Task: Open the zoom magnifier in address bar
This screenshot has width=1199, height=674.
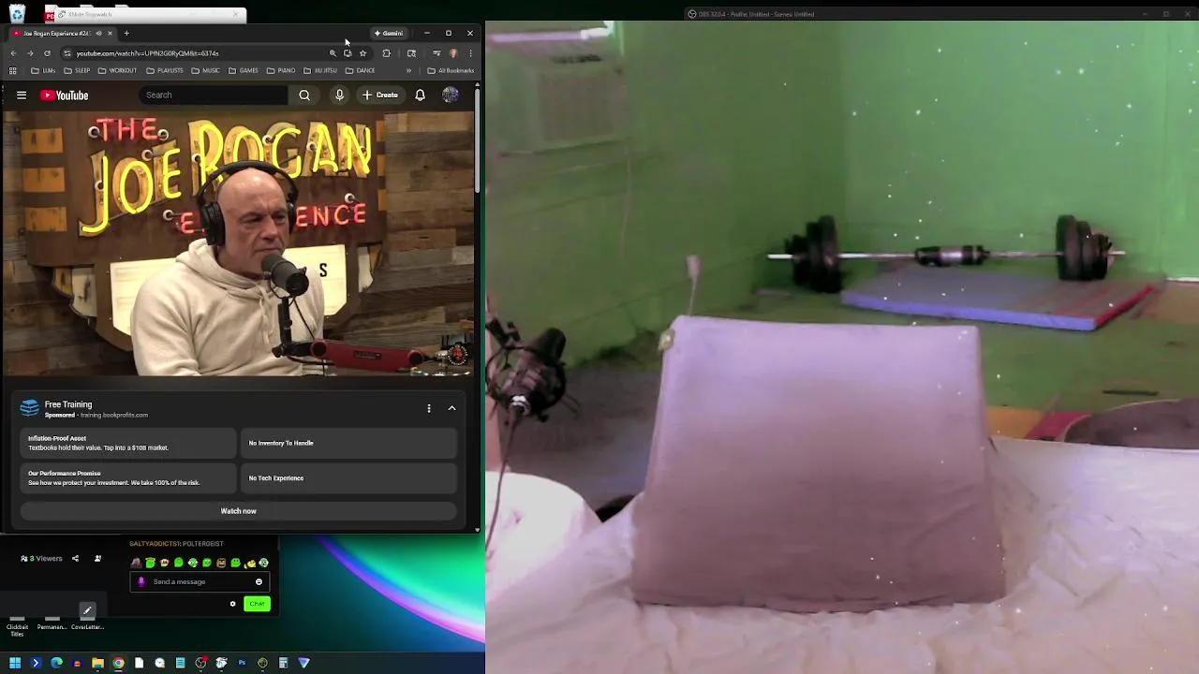Action: pyautogui.click(x=333, y=53)
